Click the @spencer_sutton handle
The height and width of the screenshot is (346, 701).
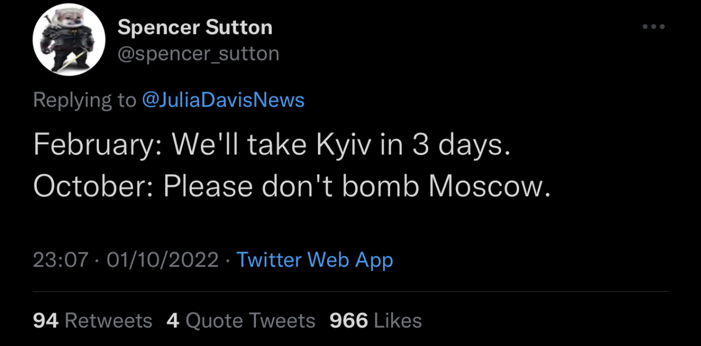[x=199, y=53]
